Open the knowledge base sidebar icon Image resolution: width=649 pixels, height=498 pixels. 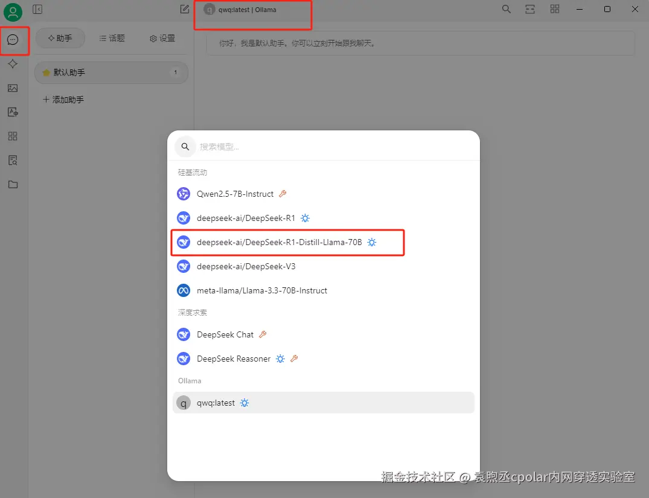click(x=13, y=160)
